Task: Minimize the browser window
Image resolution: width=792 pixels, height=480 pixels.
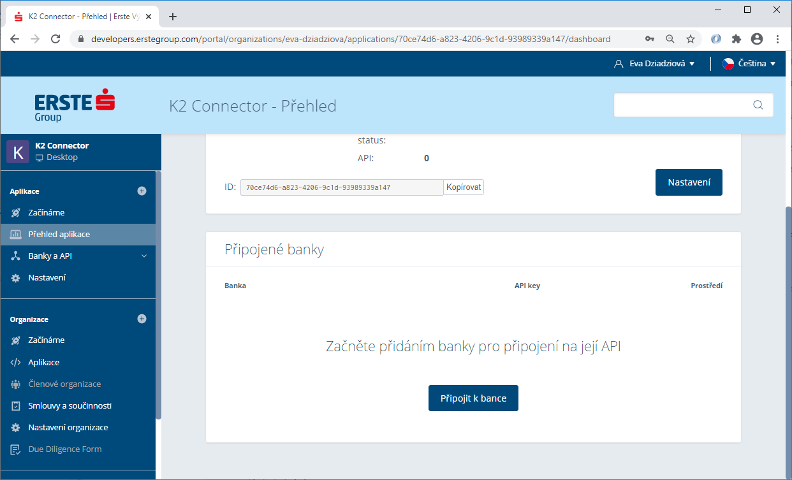Action: tap(718, 10)
